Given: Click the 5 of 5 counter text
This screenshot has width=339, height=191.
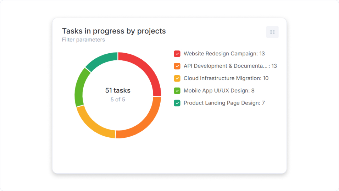Looking at the screenshot, I should pyautogui.click(x=118, y=100).
